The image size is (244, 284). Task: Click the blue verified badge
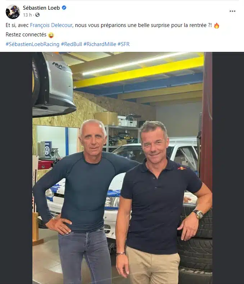[64, 8]
